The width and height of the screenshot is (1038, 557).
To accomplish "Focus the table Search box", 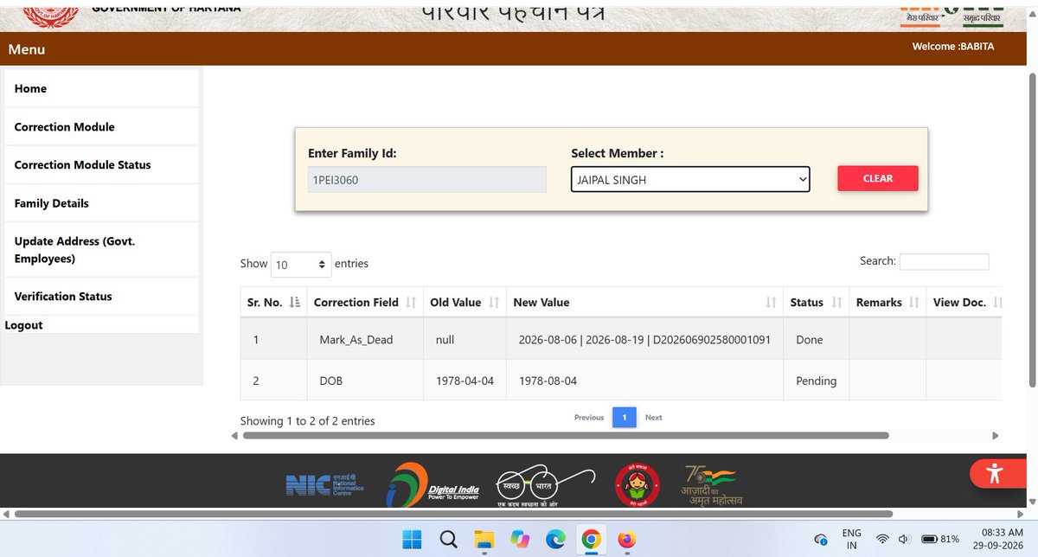I will coord(945,261).
